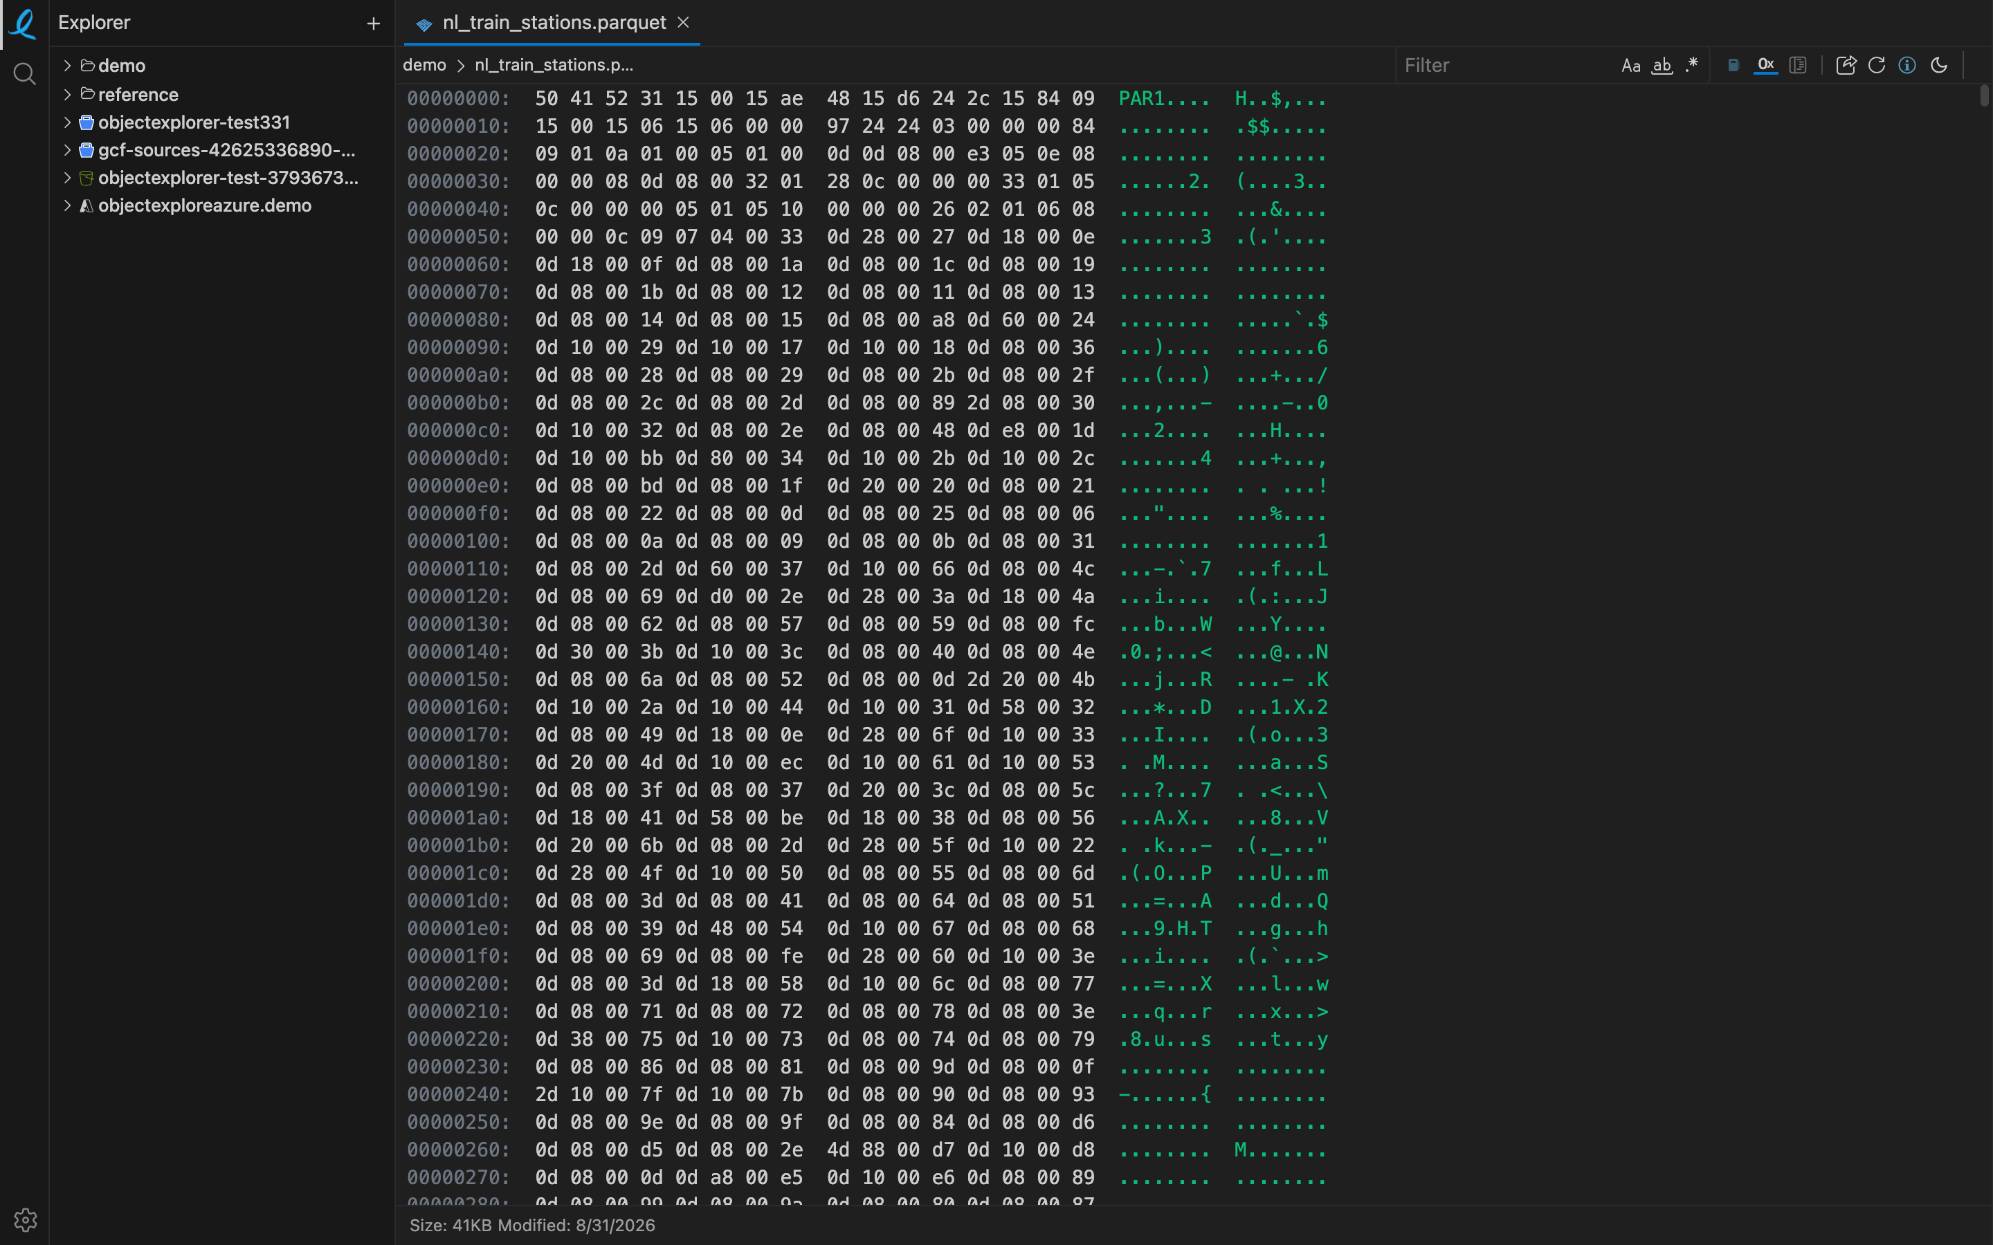Click offset 00000100 row label
This screenshot has height=1245, width=1993.
[459, 541]
